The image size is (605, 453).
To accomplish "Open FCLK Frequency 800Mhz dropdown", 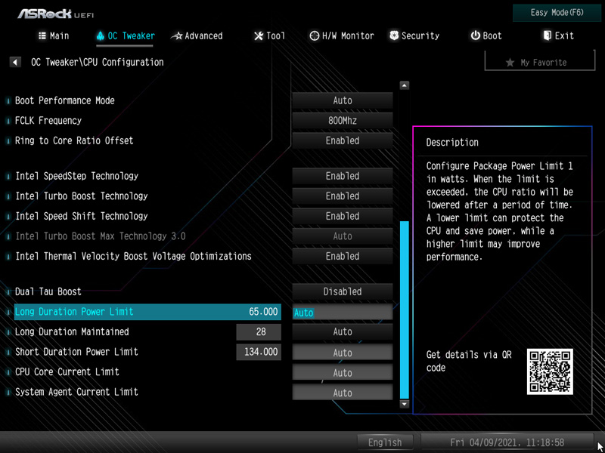I will (x=343, y=121).
